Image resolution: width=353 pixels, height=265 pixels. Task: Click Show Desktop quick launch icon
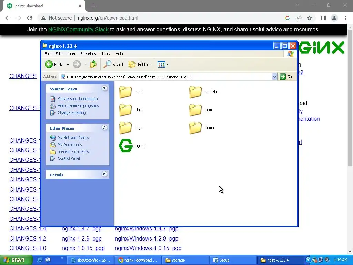pos(48,260)
